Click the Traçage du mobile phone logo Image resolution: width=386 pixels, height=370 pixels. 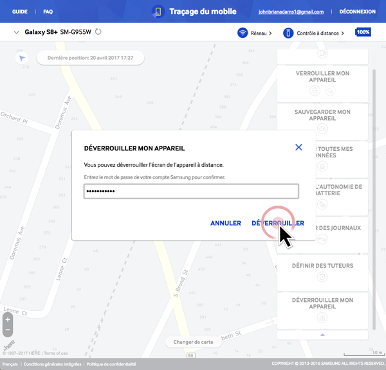(x=158, y=12)
